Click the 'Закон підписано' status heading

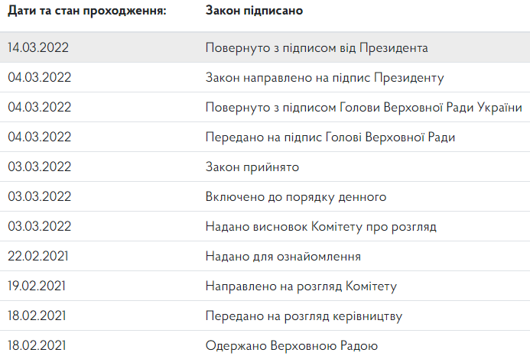(254, 11)
